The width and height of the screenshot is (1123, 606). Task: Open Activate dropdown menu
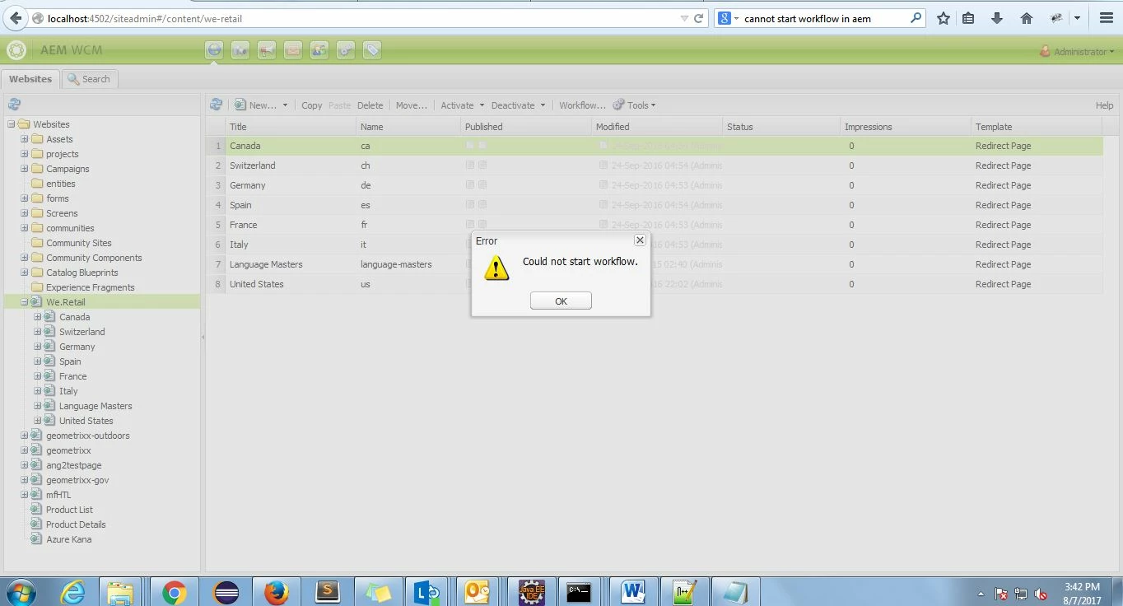click(x=462, y=105)
